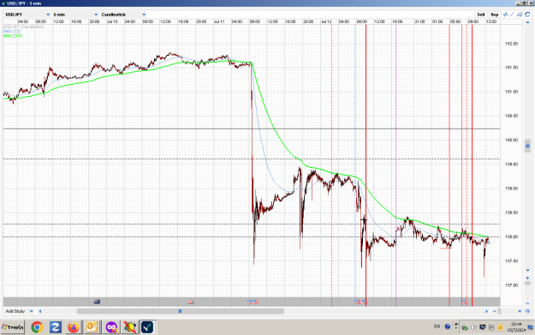
Task: Open the Add Study dropdown arrow
Action: tap(32, 311)
